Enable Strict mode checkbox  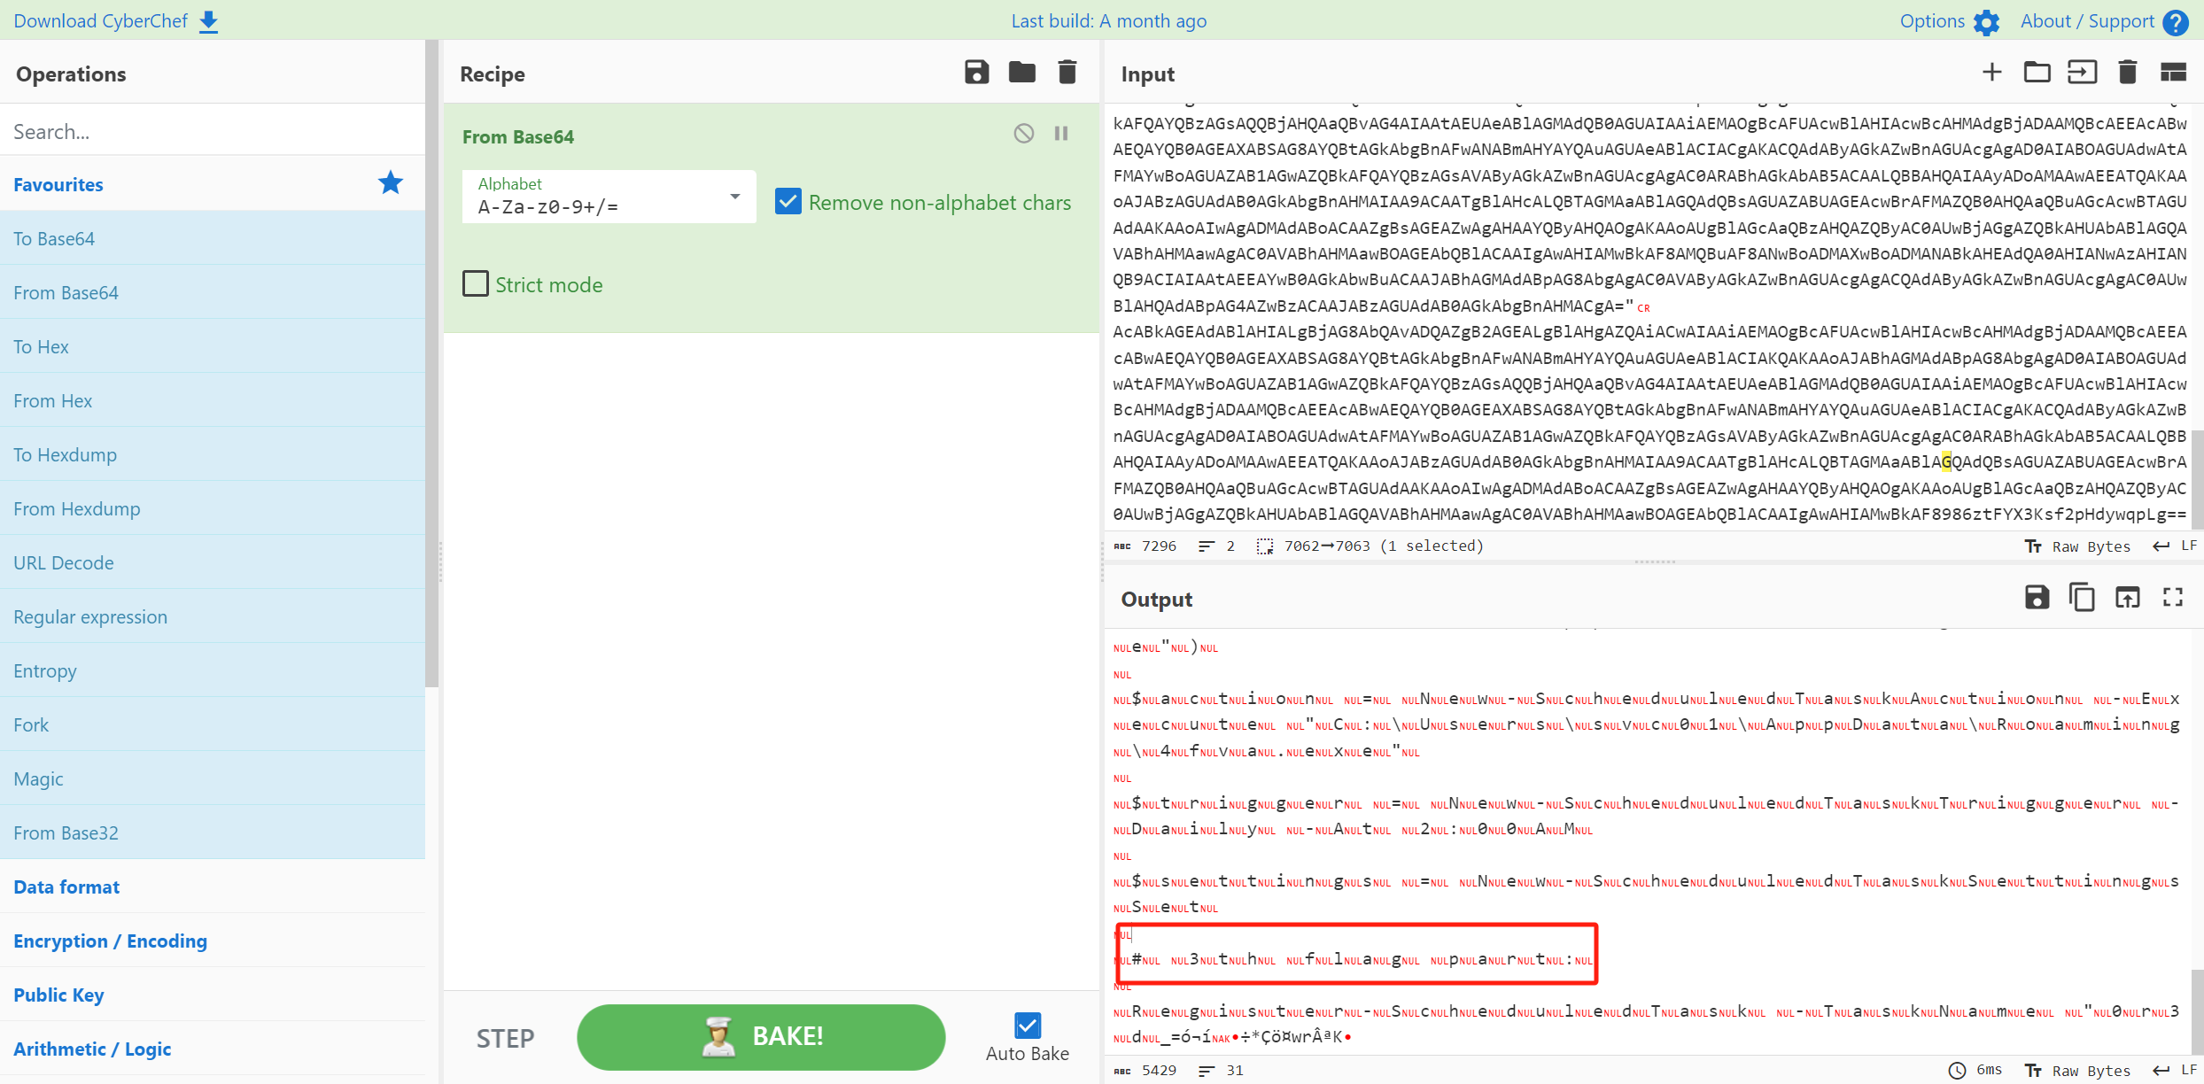pos(476,284)
